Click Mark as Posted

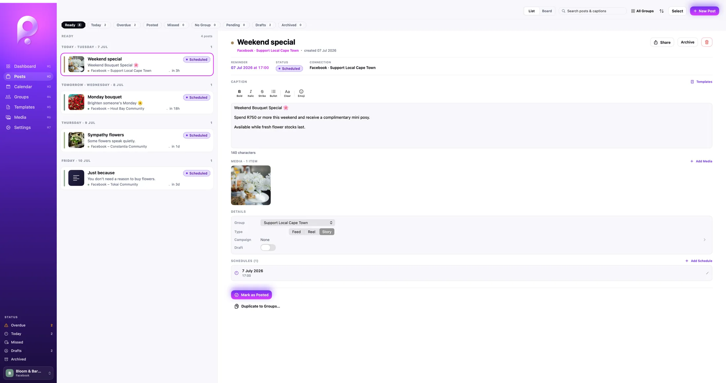(x=251, y=295)
